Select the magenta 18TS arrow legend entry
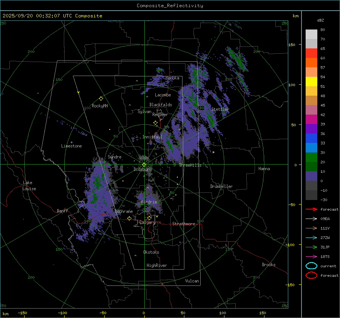This screenshot has height=318, width=340. (311, 256)
